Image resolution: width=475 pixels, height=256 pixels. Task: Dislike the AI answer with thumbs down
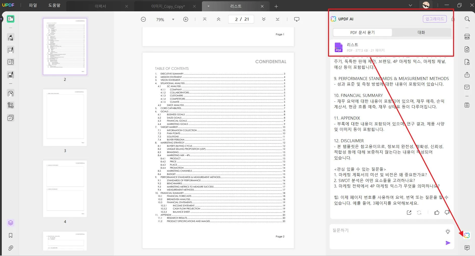pos(447,213)
